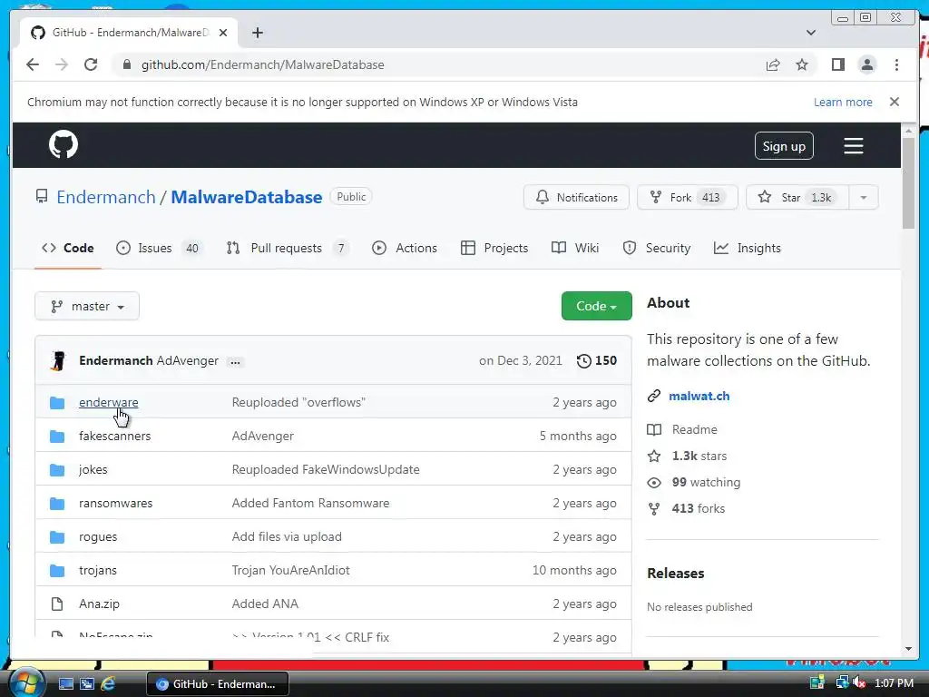Screen dimensions: 929x697
Task: Bookmark this page with the star icon
Action: pos(802,64)
